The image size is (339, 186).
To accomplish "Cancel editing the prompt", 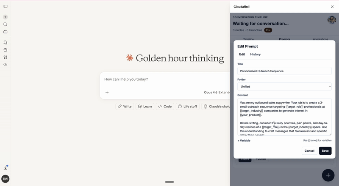I will point(309,151).
